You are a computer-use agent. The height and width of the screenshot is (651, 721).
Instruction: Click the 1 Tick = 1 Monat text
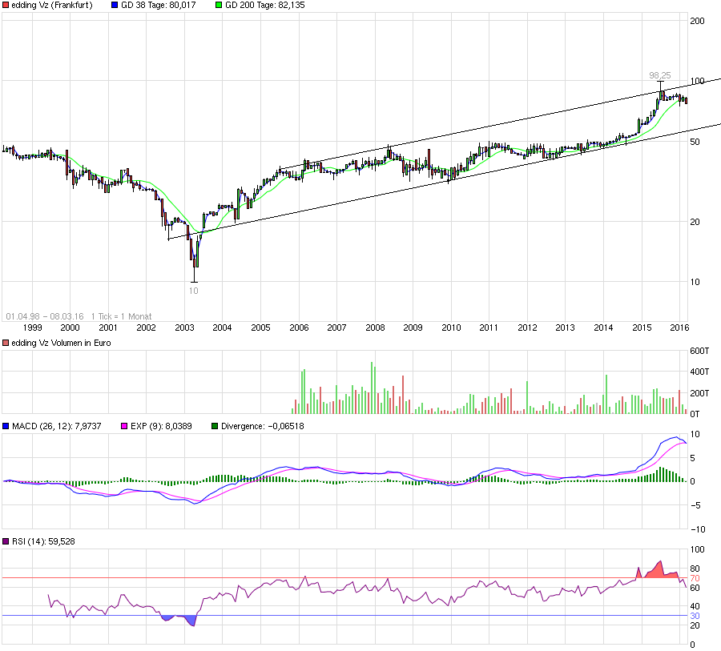coord(122,316)
